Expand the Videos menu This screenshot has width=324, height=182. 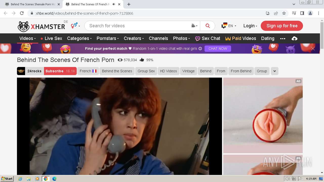click(x=28, y=38)
